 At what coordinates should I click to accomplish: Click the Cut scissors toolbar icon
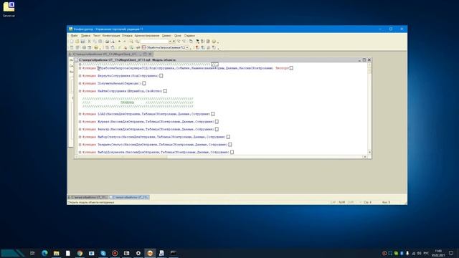90,42
